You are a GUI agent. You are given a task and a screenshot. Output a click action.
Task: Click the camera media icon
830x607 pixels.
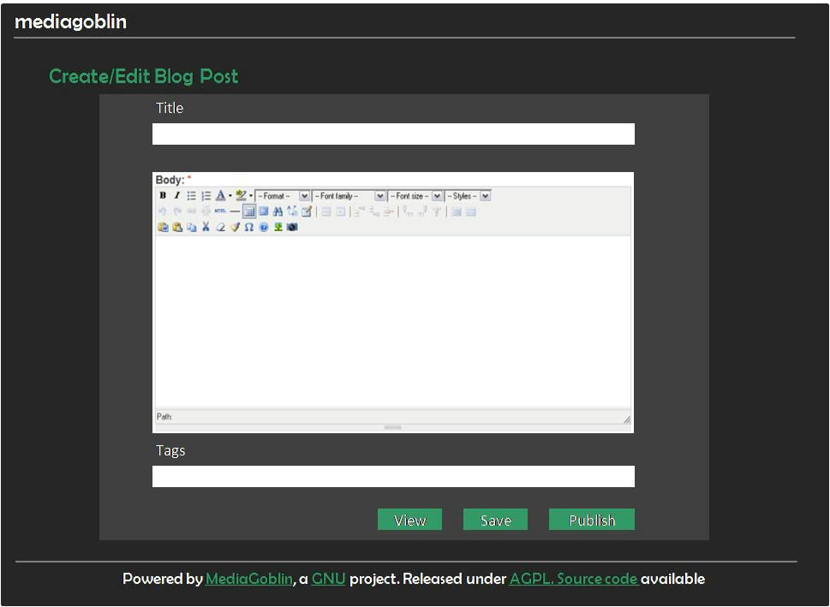[x=292, y=227]
